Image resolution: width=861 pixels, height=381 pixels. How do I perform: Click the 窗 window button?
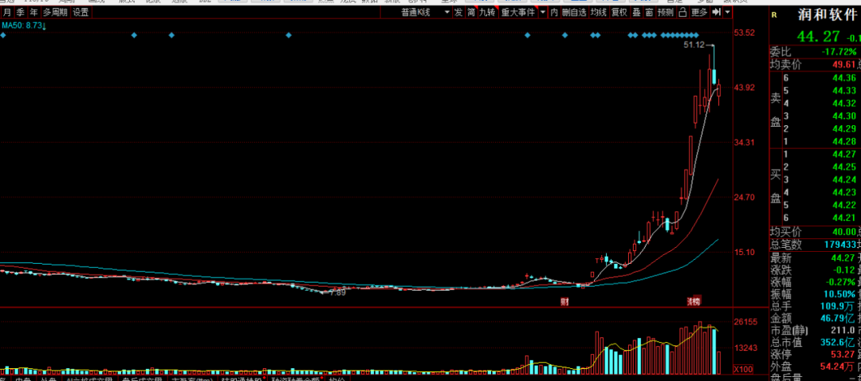point(650,12)
